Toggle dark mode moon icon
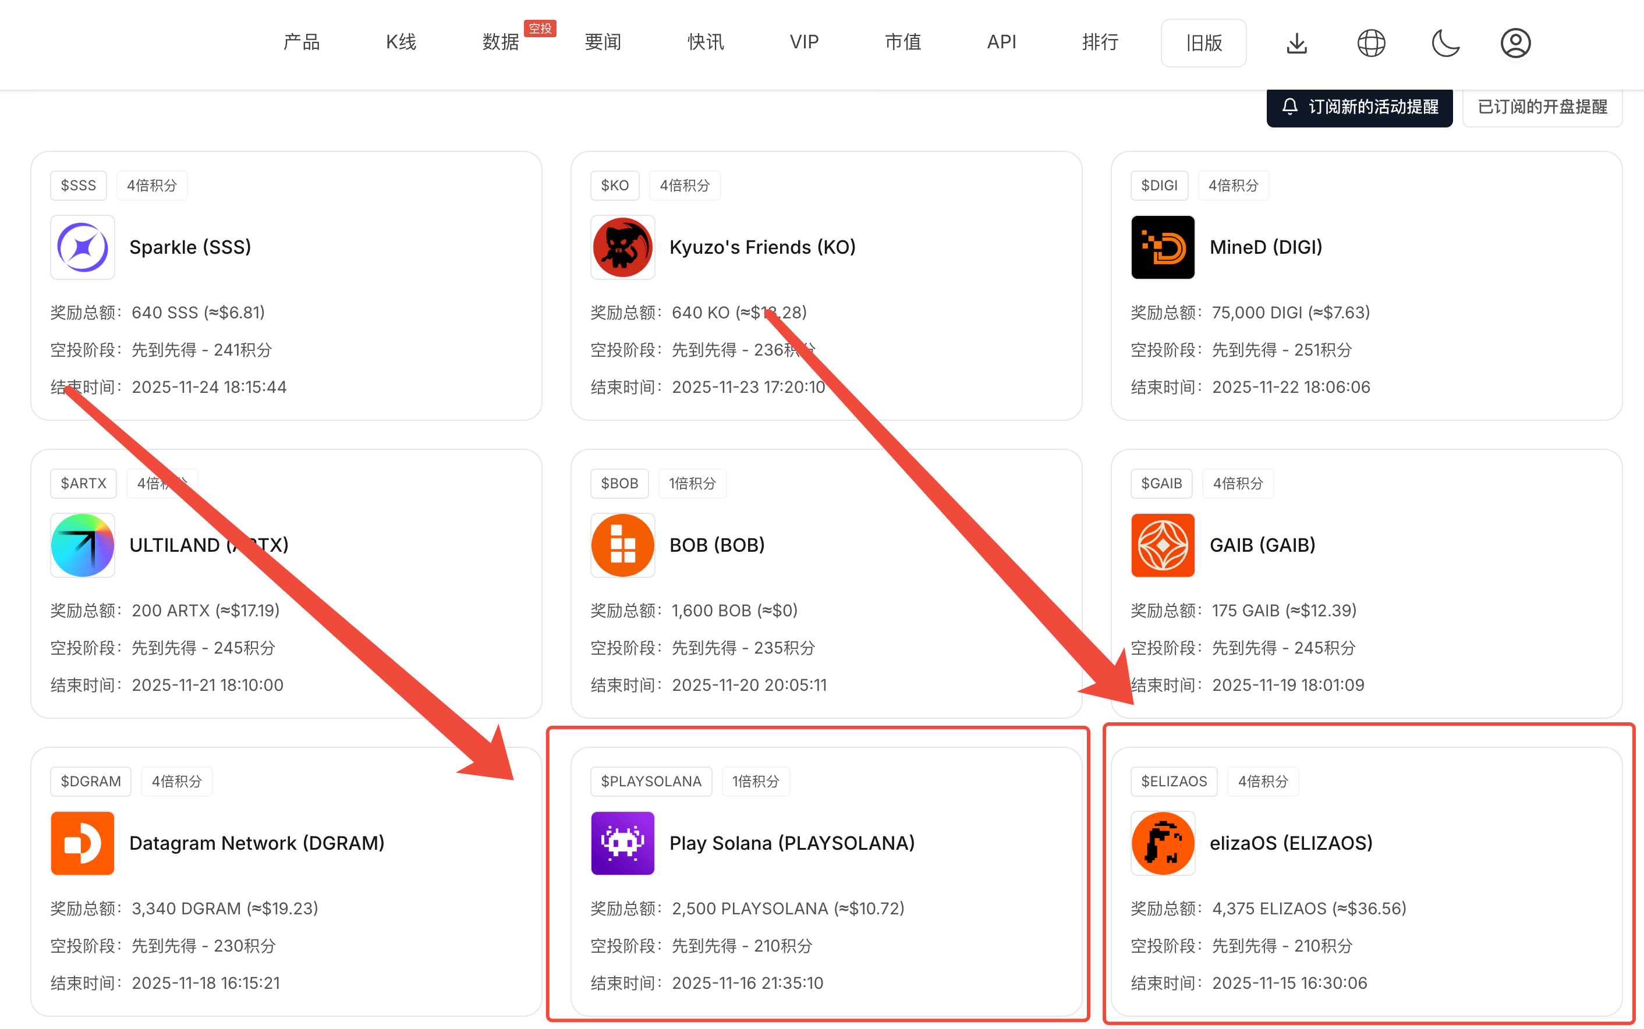Viewport: 1644px width, 1029px height. point(1445,43)
